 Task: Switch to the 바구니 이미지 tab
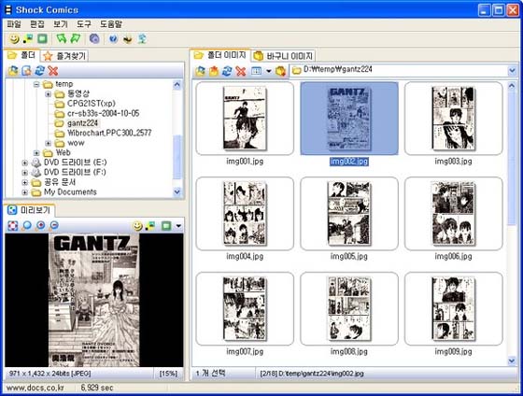pos(283,56)
